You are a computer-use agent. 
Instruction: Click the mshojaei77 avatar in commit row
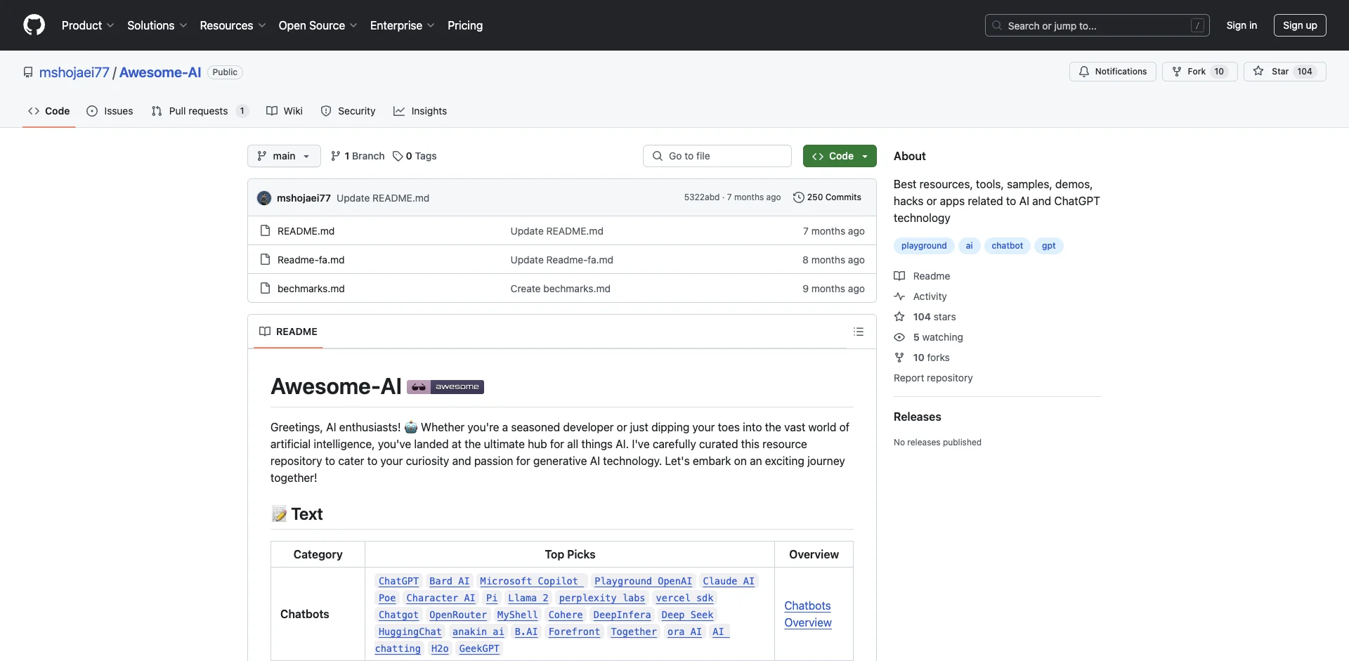(264, 198)
